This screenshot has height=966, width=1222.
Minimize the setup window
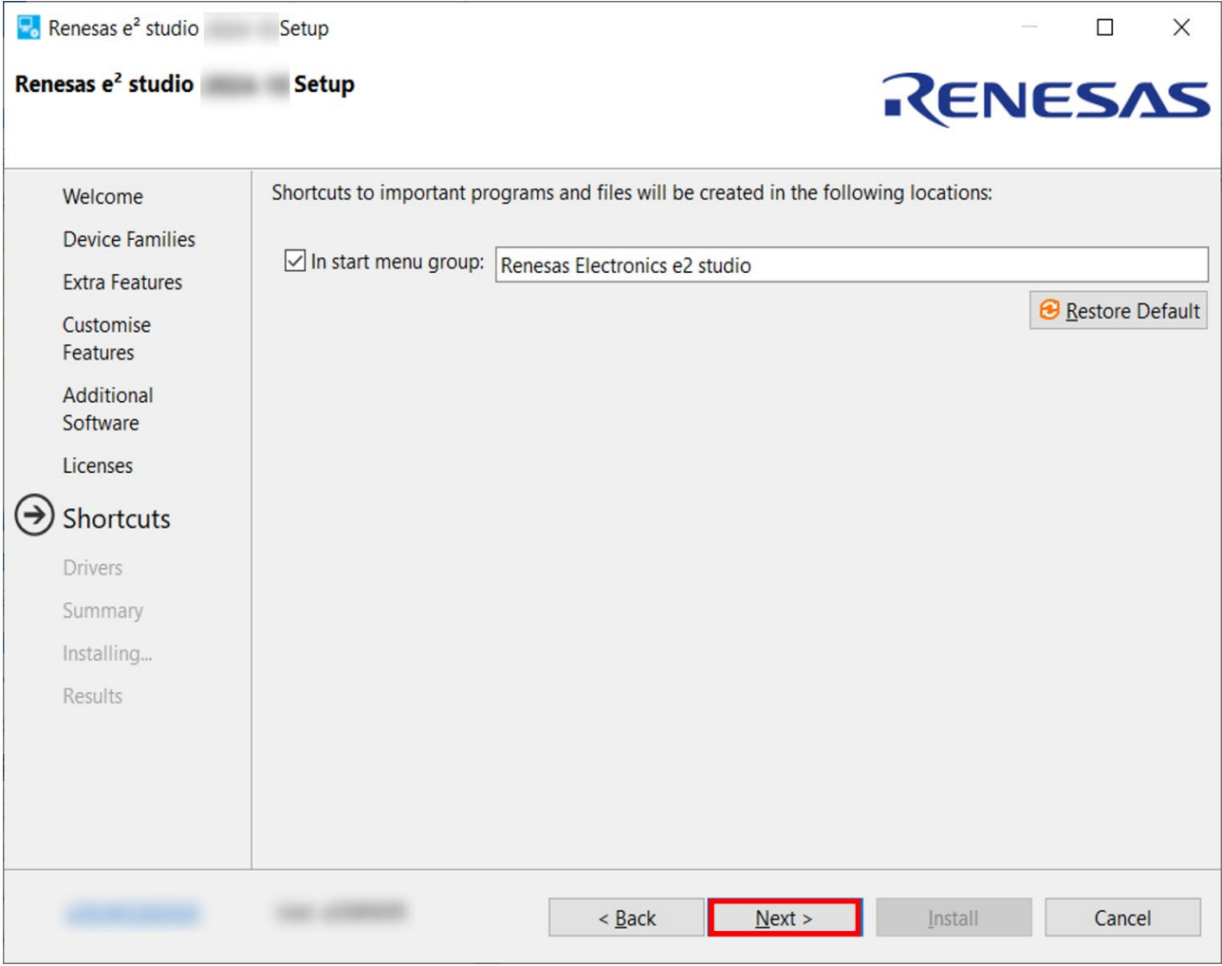1029,27
